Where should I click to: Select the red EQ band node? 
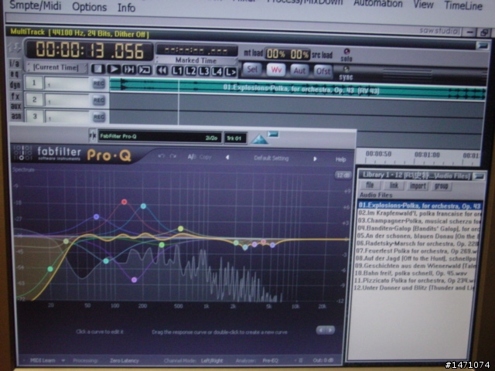tap(124, 202)
